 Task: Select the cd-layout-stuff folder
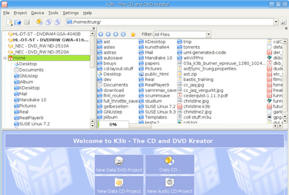click(x=116, y=69)
